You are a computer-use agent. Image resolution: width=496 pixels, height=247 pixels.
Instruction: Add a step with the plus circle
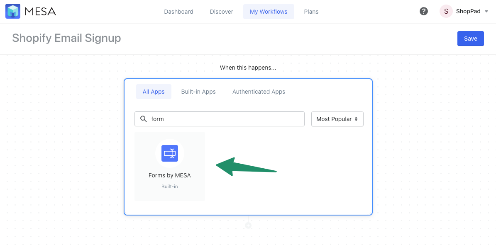coord(248,225)
